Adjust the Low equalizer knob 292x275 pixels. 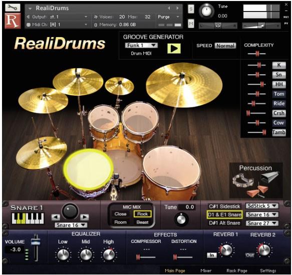(x=63, y=254)
